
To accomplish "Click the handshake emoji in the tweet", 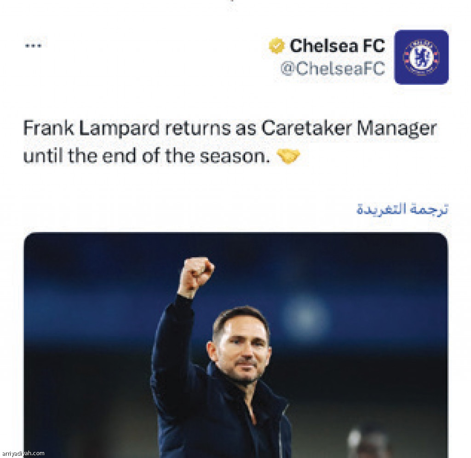I will [x=288, y=157].
